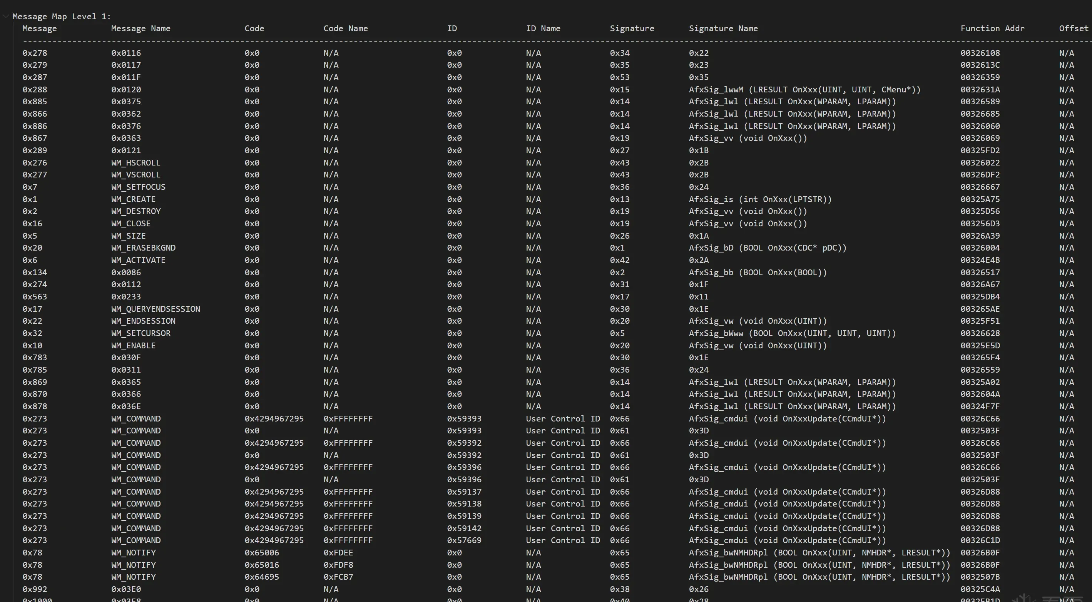Screen dimensions: 1092x602
Task: Click the control ID value 0x59142
Action: [464, 528]
